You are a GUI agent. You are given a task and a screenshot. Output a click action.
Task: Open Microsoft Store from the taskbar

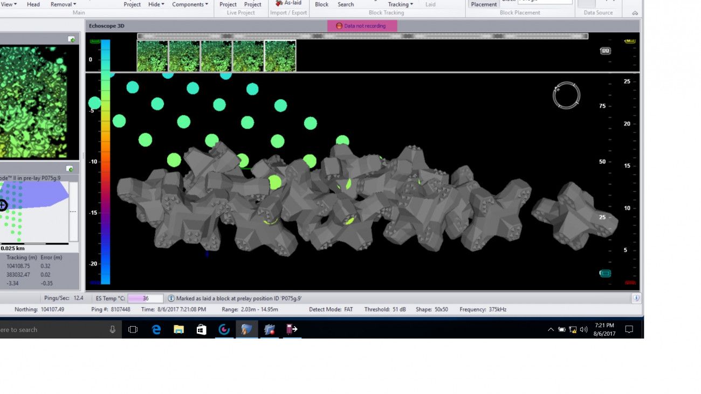point(201,329)
